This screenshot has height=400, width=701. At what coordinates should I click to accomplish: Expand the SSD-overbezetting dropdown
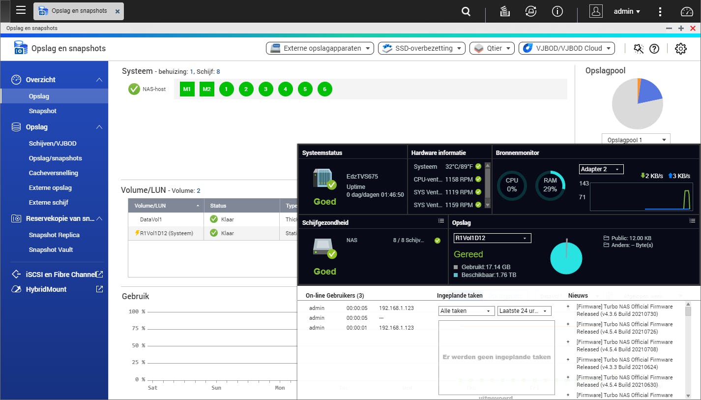pos(422,48)
